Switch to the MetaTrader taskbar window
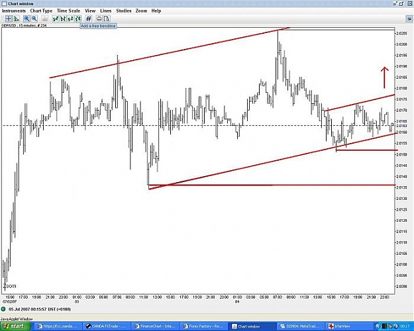The height and width of the screenshot is (331, 414). pyautogui.click(x=301, y=326)
